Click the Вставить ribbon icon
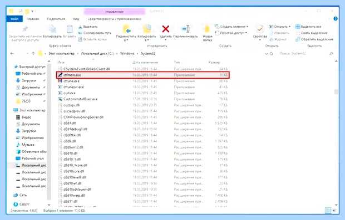Viewport: 345px width, 220px height. click(x=70, y=29)
